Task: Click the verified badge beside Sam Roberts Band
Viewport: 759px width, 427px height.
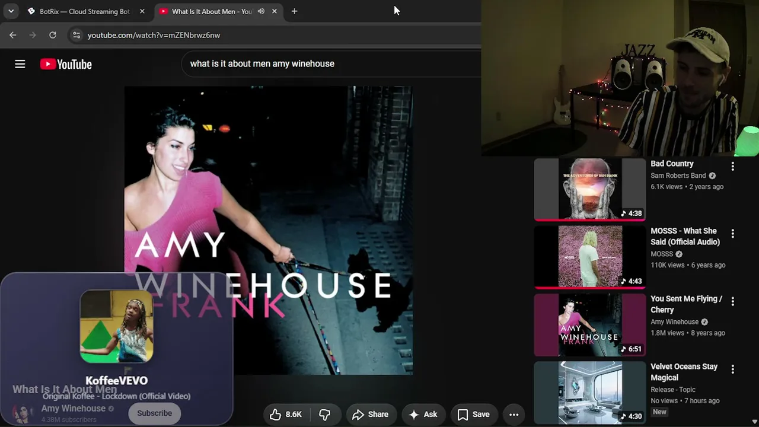Action: [x=712, y=176]
